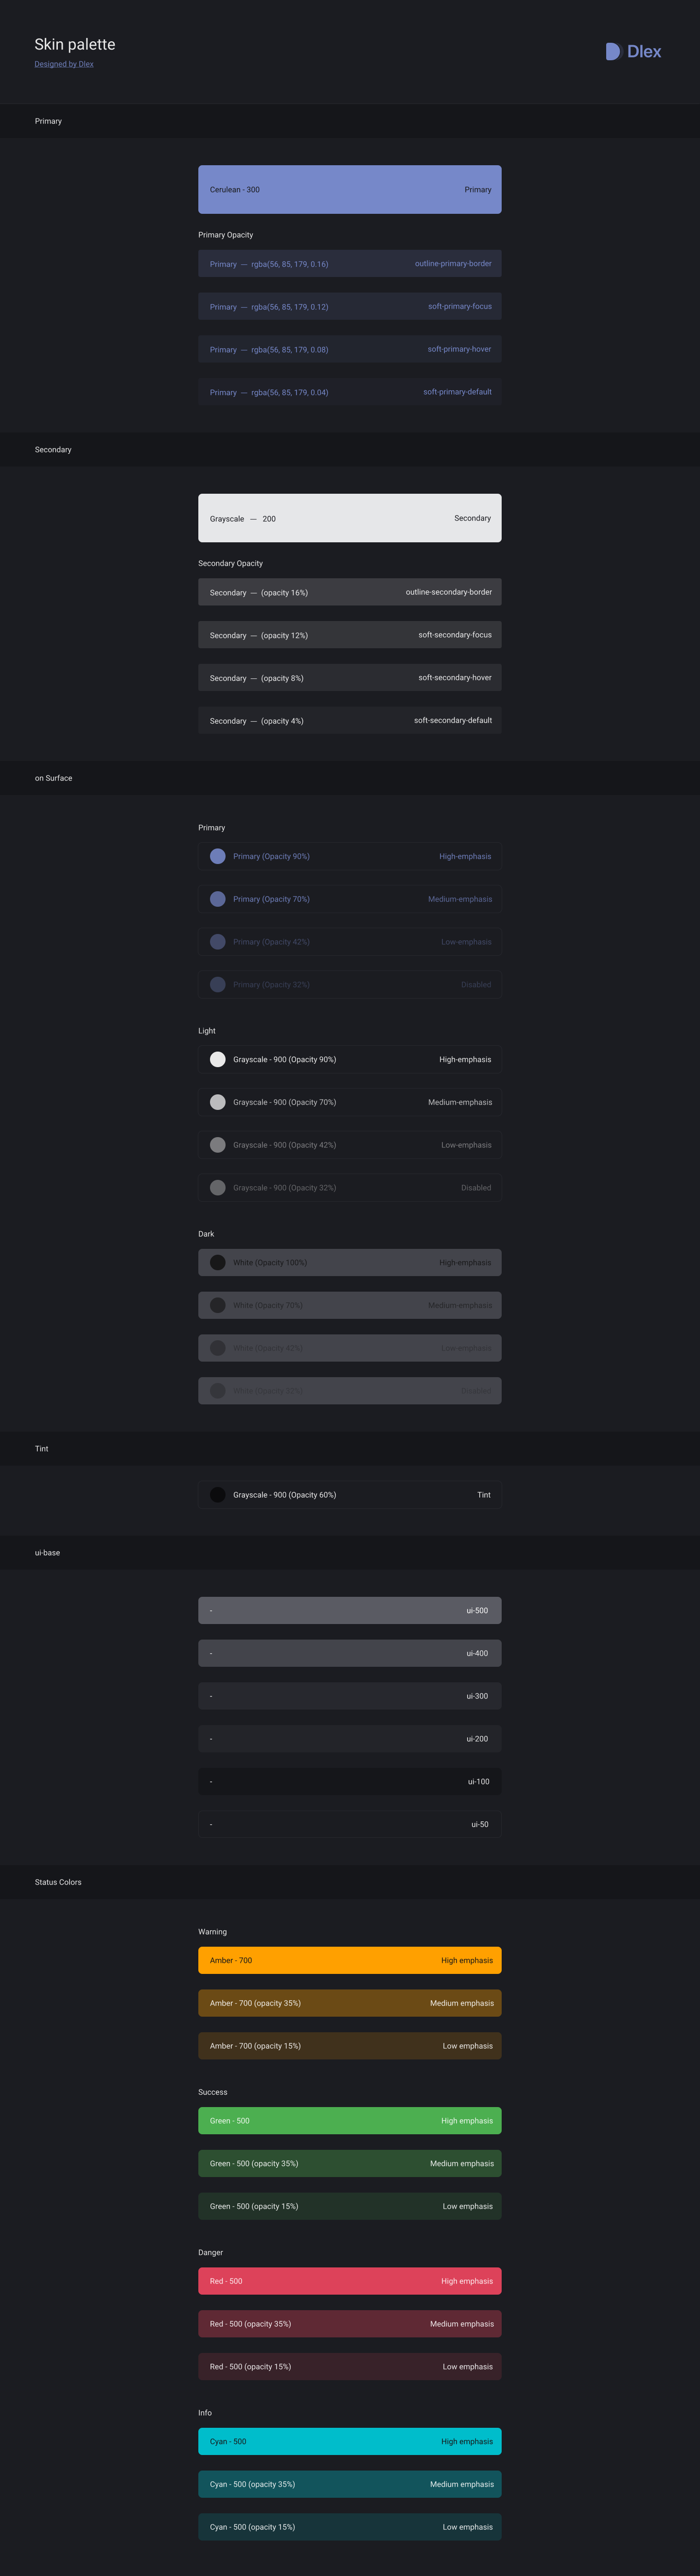Click the Primary (Opacity 90%) color dot

217,856
